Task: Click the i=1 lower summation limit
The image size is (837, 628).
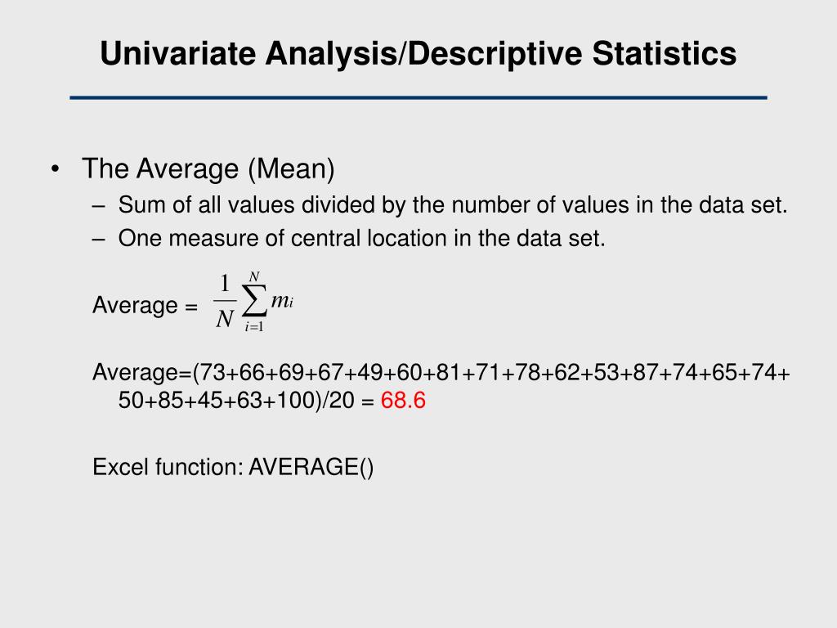Action: pos(254,327)
